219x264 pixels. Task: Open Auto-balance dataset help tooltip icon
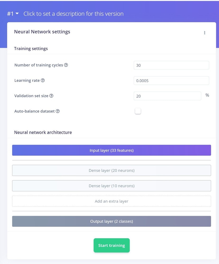[58, 111]
